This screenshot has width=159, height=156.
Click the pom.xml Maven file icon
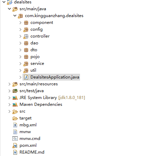click(x=15, y=145)
